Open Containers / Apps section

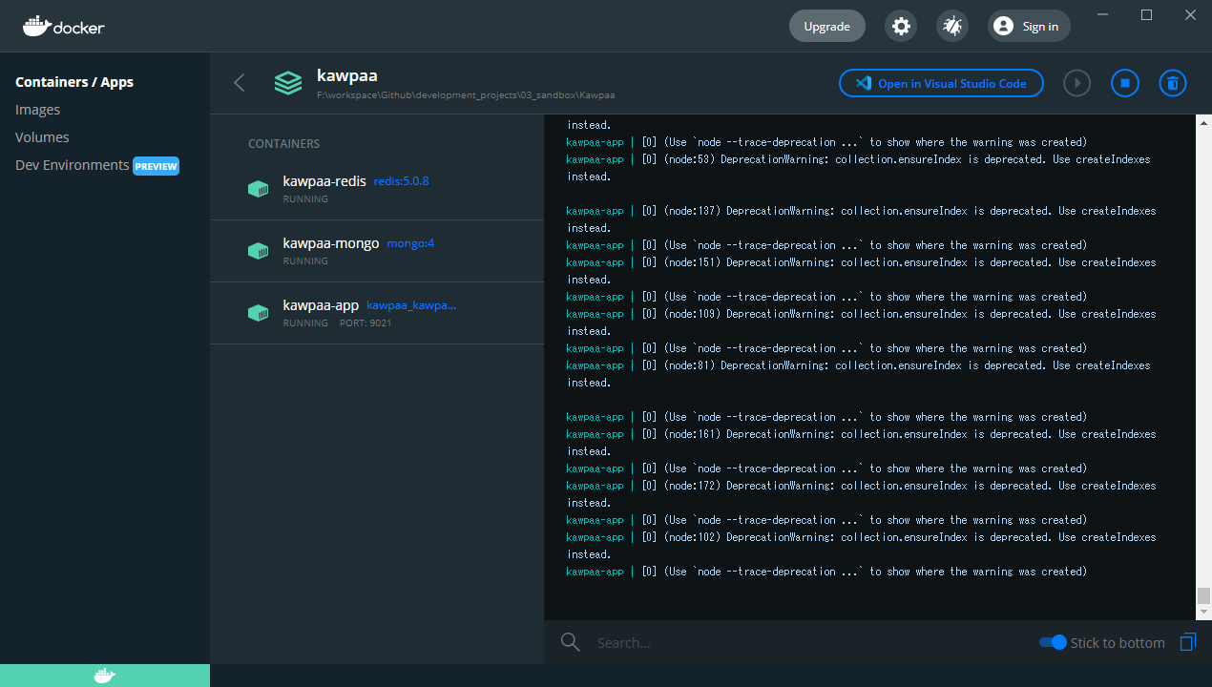[74, 82]
